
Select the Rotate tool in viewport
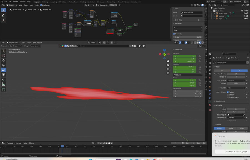click(x=4, y=65)
